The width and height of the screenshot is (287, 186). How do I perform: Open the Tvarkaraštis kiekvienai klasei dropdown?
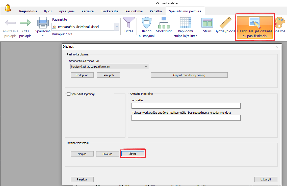click(117, 27)
